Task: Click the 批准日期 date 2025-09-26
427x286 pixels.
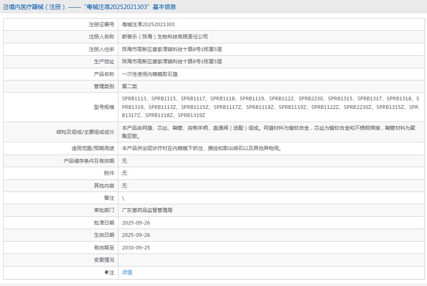Action: [136, 222]
